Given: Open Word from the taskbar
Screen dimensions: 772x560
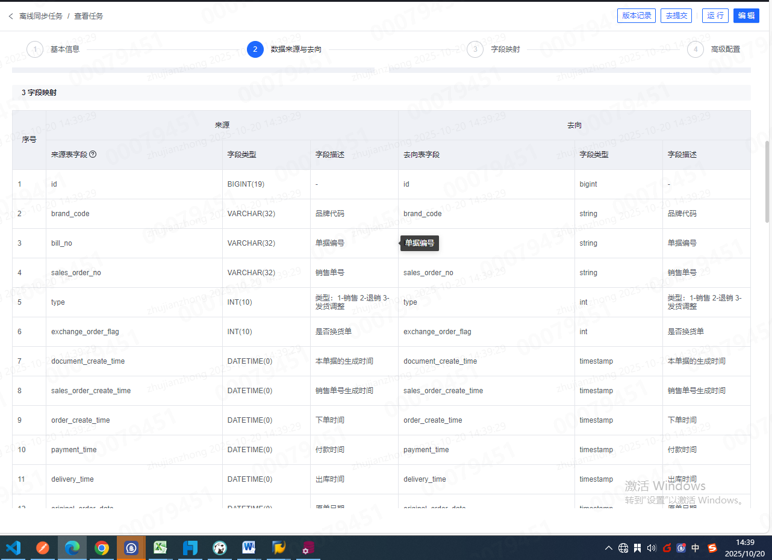Looking at the screenshot, I should 249,548.
